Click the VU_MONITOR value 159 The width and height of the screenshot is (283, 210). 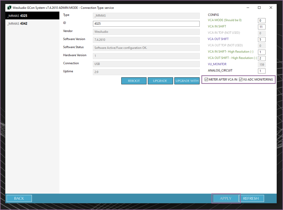pos(262,65)
